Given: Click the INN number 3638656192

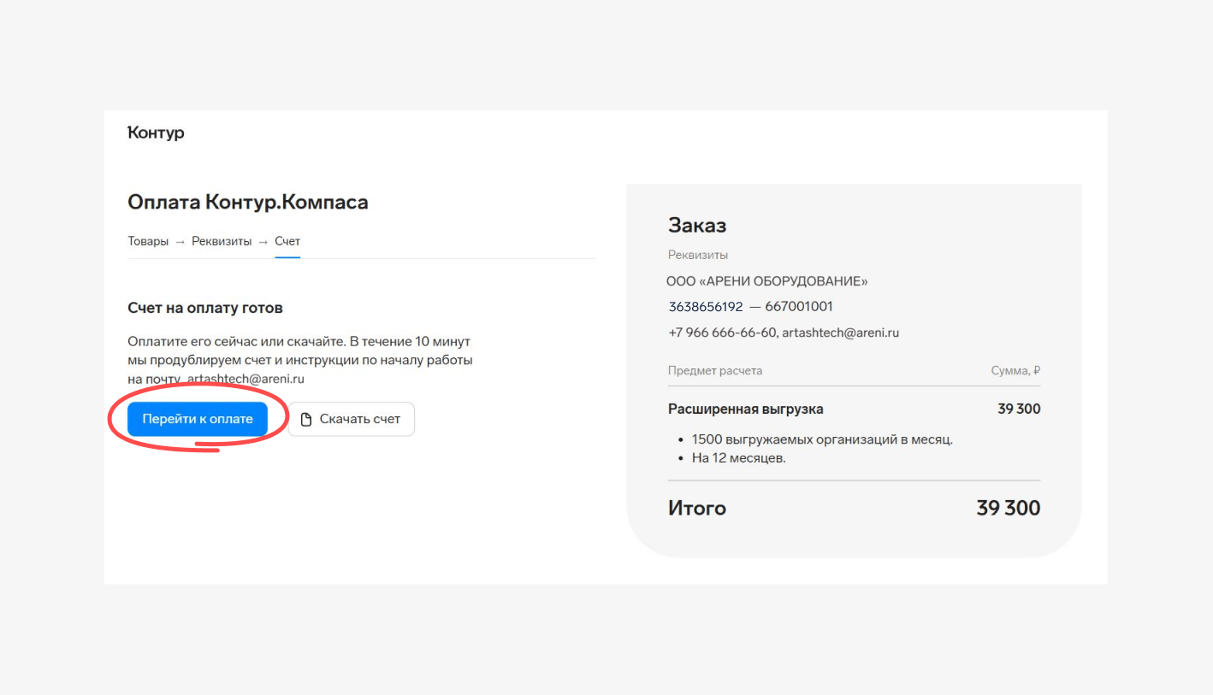Looking at the screenshot, I should (706, 306).
